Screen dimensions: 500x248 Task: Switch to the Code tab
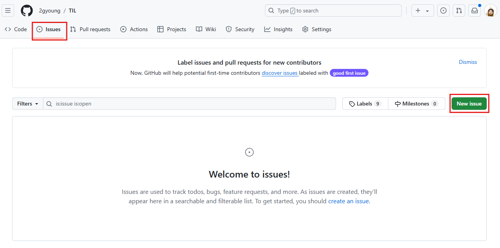pos(16,29)
